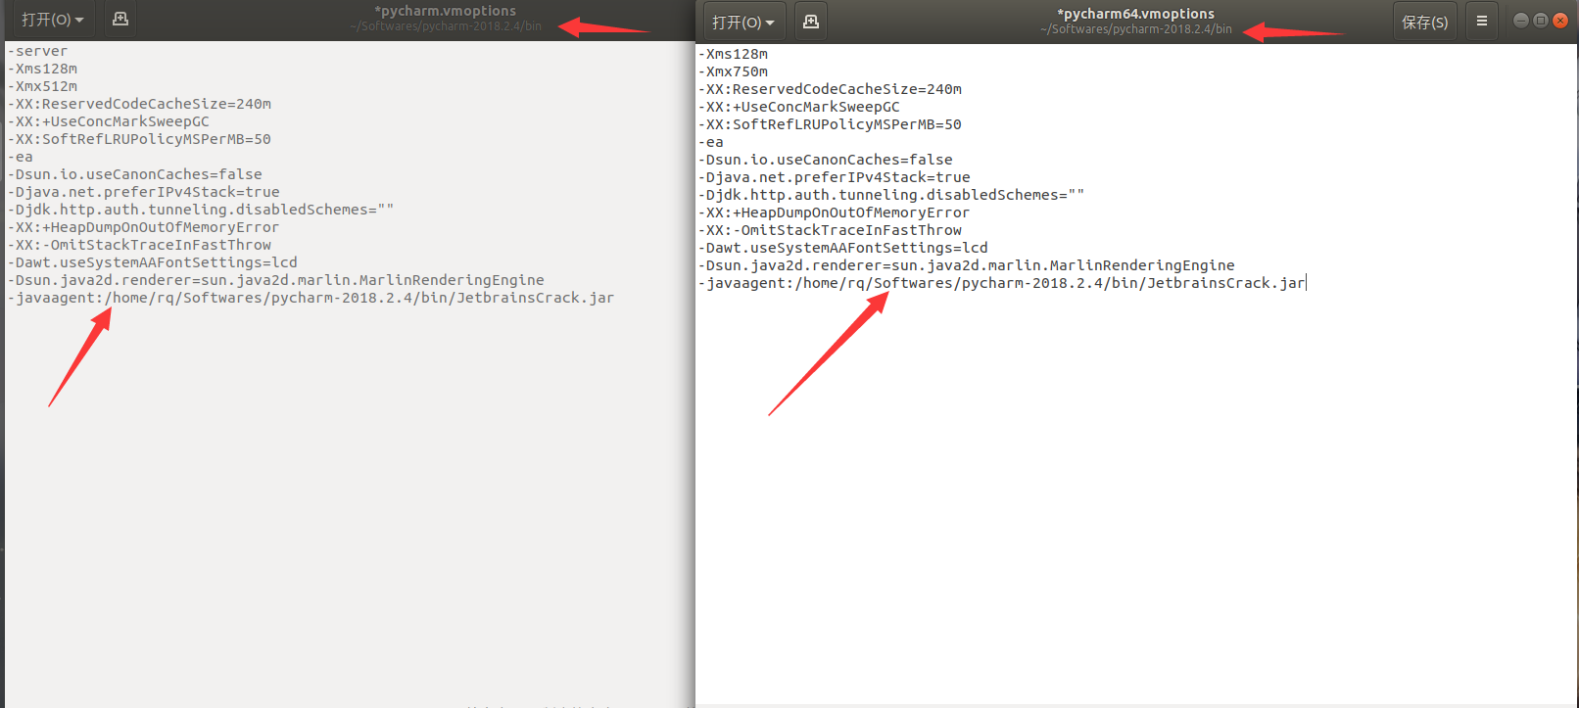Close the pycharm64.vmoptions window
This screenshot has height=708, width=1579.
1560,21
